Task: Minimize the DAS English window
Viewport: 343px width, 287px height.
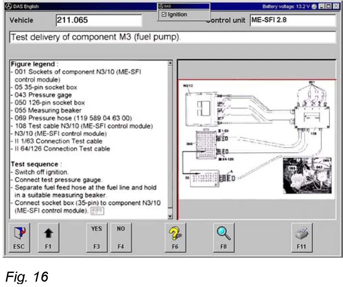Action: (x=321, y=7)
